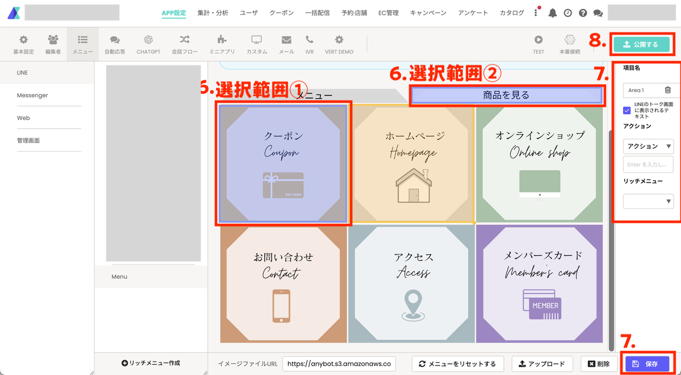Switch to the クーポン top menu
Screen dimensions: 681x375
(x=281, y=13)
